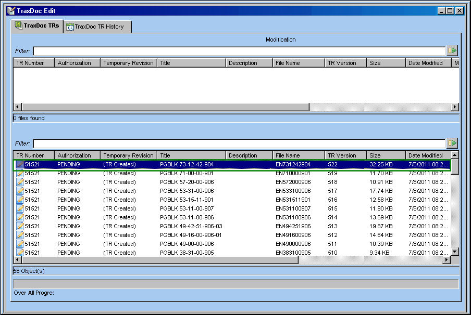Click the right arrow of the upper table's horizontal scrollbar
This screenshot has width=471, height=315.
pyautogui.click(x=455, y=107)
